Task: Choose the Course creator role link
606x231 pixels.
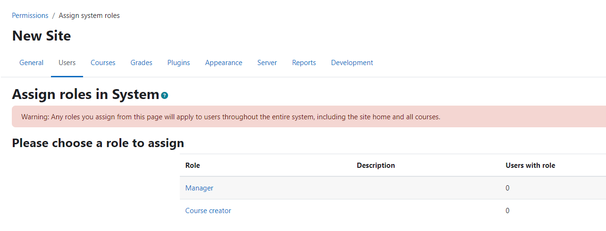Action: [208, 211]
